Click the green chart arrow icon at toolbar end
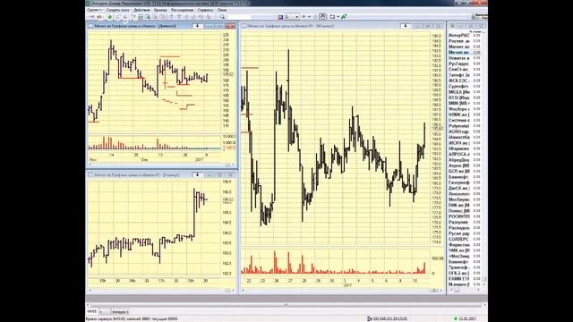 click(344, 17)
